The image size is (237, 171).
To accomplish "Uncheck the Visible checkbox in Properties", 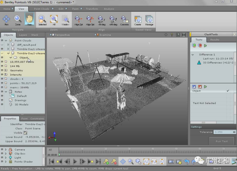I will 25,133.
